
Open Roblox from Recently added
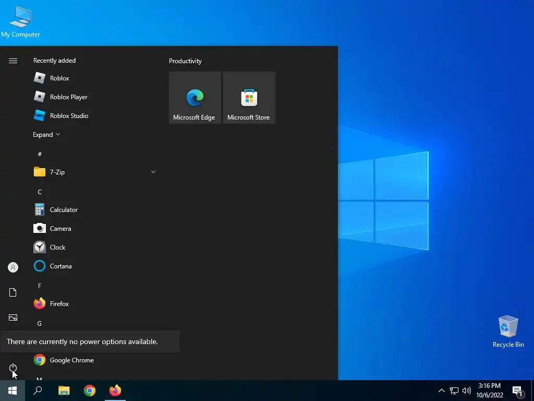pyautogui.click(x=95, y=78)
